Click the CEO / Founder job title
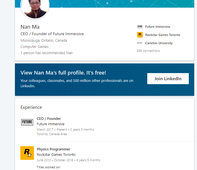 point(49,119)
